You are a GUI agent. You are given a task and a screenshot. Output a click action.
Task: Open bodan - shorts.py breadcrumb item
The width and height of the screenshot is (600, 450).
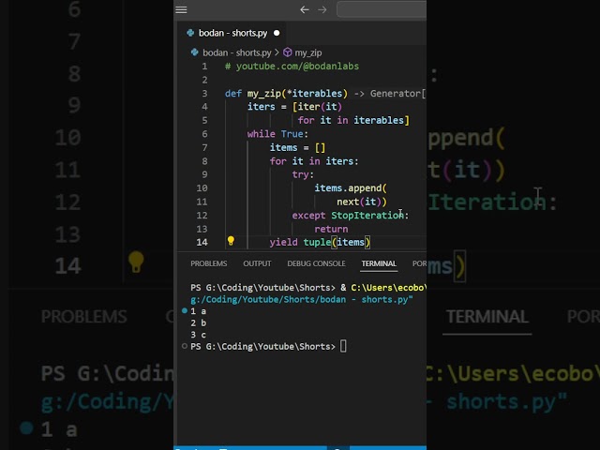point(237,52)
